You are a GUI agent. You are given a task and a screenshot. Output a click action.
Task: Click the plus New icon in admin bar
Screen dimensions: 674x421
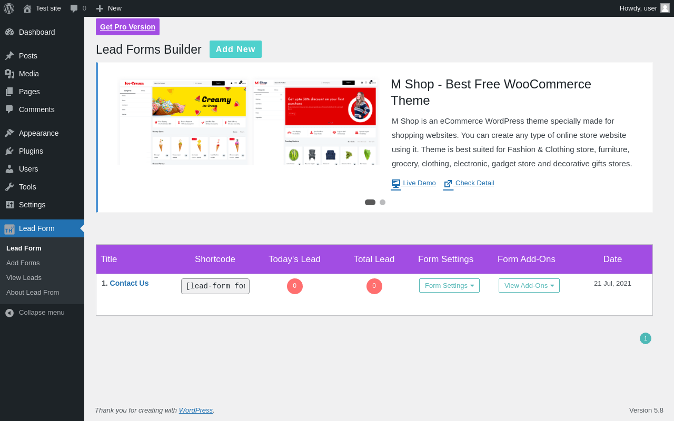100,8
